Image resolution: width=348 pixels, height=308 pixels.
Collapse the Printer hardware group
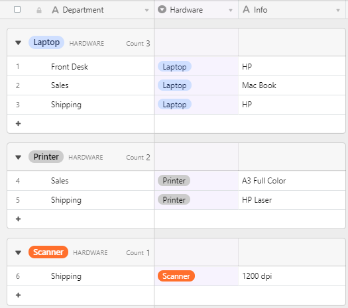[18, 157]
